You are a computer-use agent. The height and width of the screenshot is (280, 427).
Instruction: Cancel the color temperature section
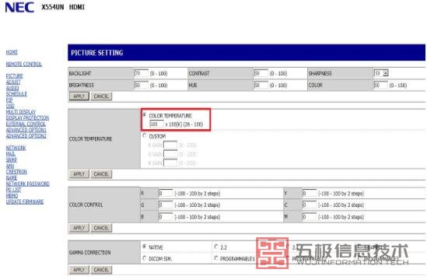[x=101, y=174]
